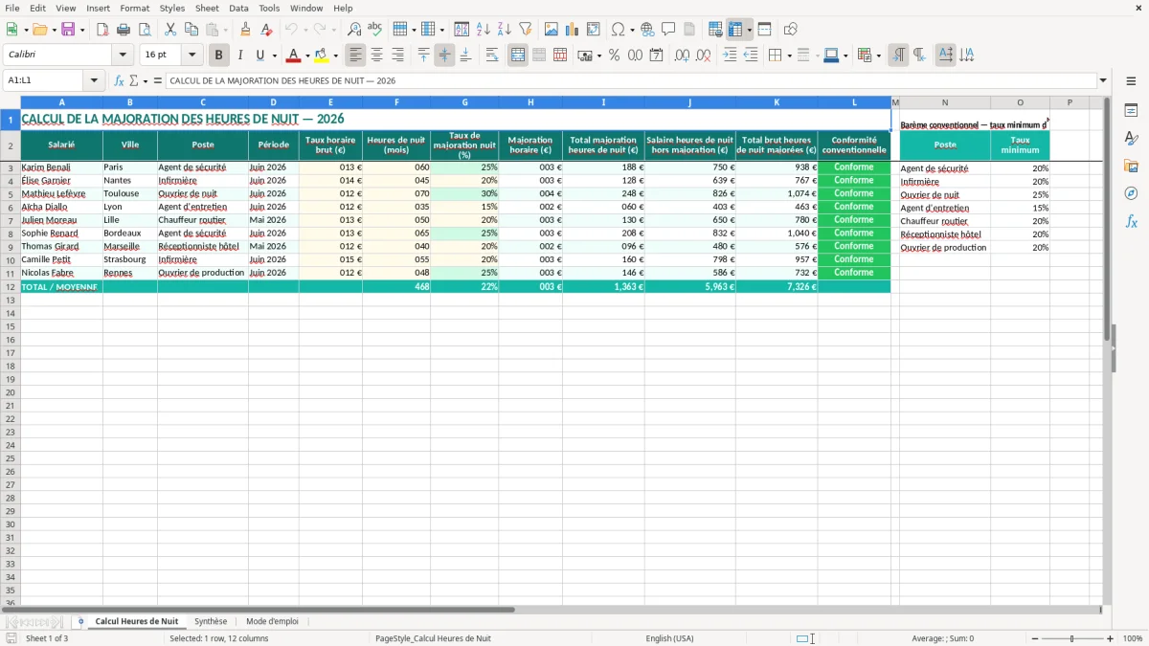Viewport: 1149px width, 646px height.
Task: Open the font name dropdown
Action: pos(122,56)
